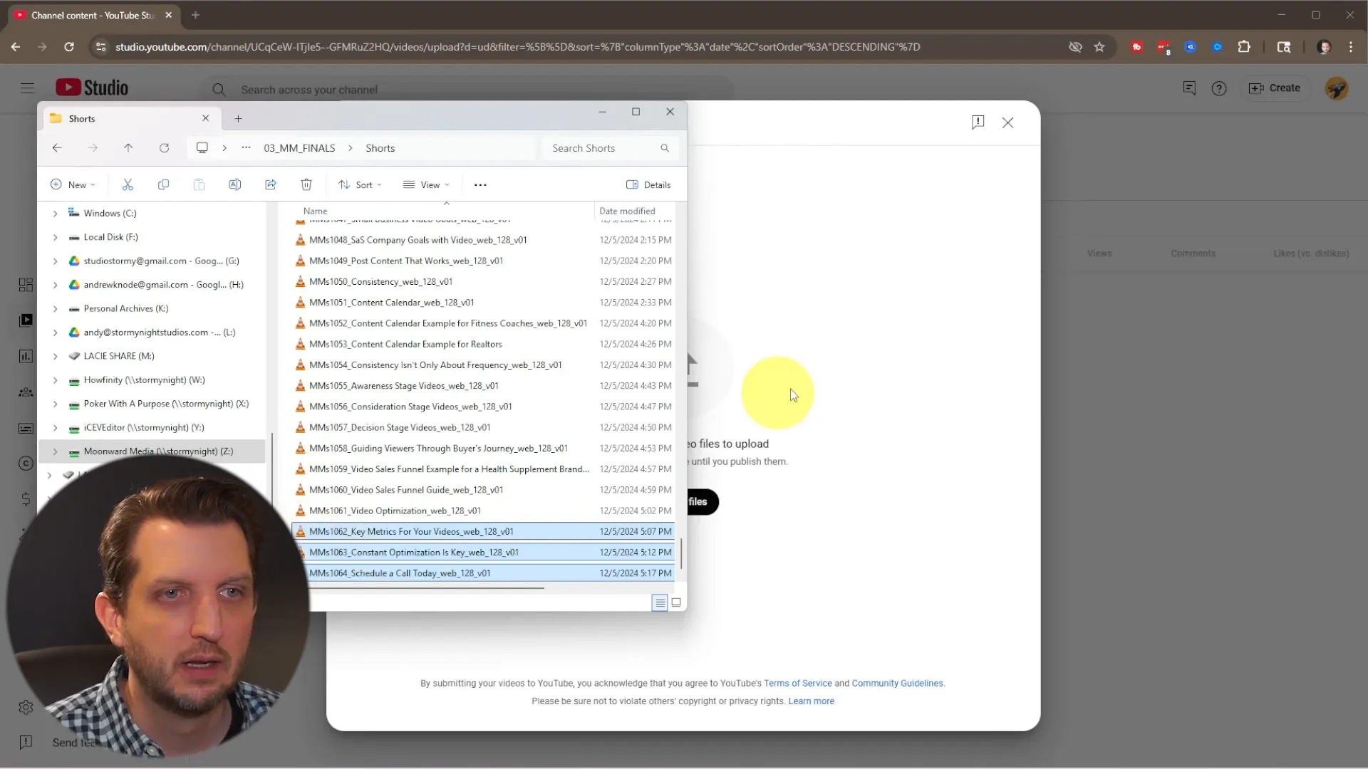The width and height of the screenshot is (1368, 769).
Task: Click the Share icon in Explorer toolbar
Action: click(271, 184)
